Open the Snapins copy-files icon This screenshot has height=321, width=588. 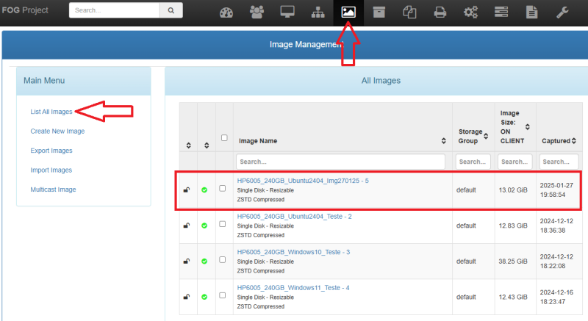[x=409, y=12]
